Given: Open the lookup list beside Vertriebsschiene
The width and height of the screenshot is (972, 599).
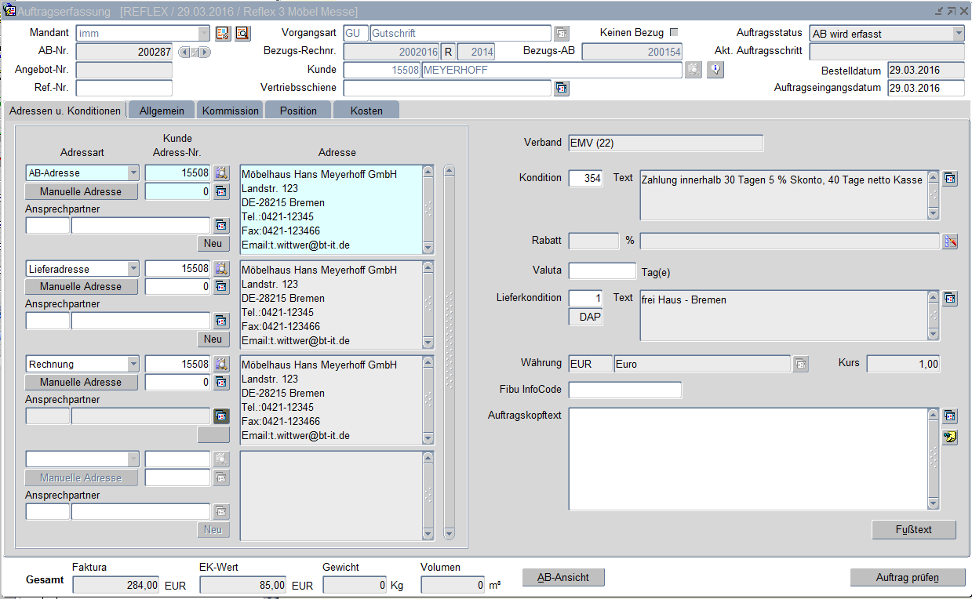Looking at the screenshot, I should [562, 89].
